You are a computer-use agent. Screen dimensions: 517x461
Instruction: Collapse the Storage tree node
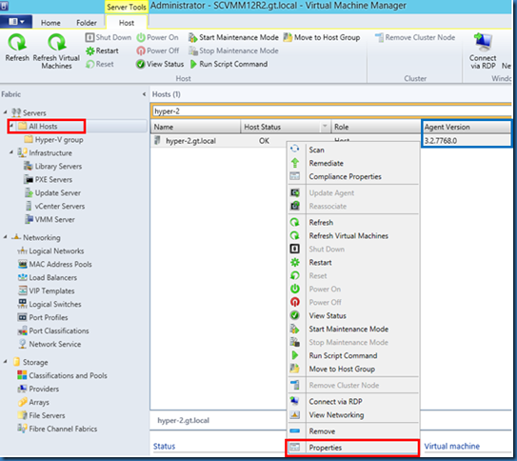pyautogui.click(x=6, y=361)
